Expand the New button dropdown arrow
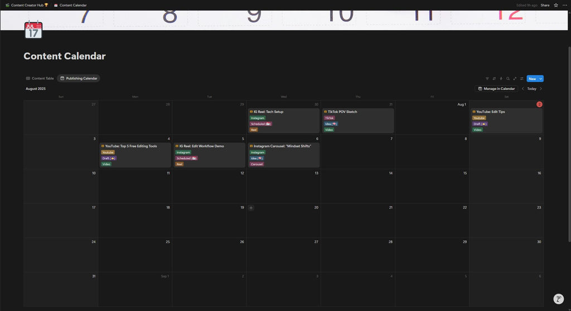 coord(541,78)
